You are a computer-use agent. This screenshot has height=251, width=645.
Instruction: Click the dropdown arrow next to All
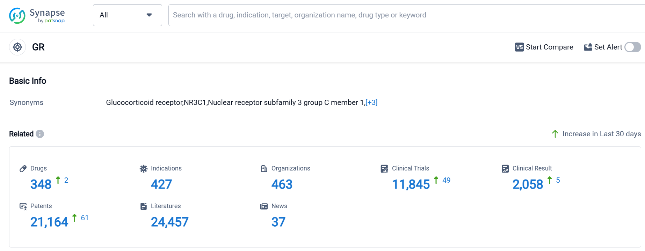[149, 15]
